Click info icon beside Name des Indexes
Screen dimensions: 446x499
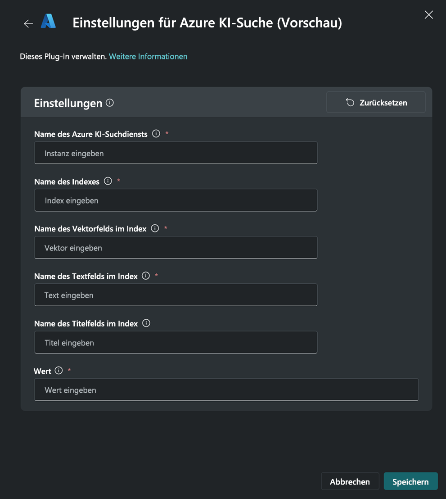click(108, 181)
